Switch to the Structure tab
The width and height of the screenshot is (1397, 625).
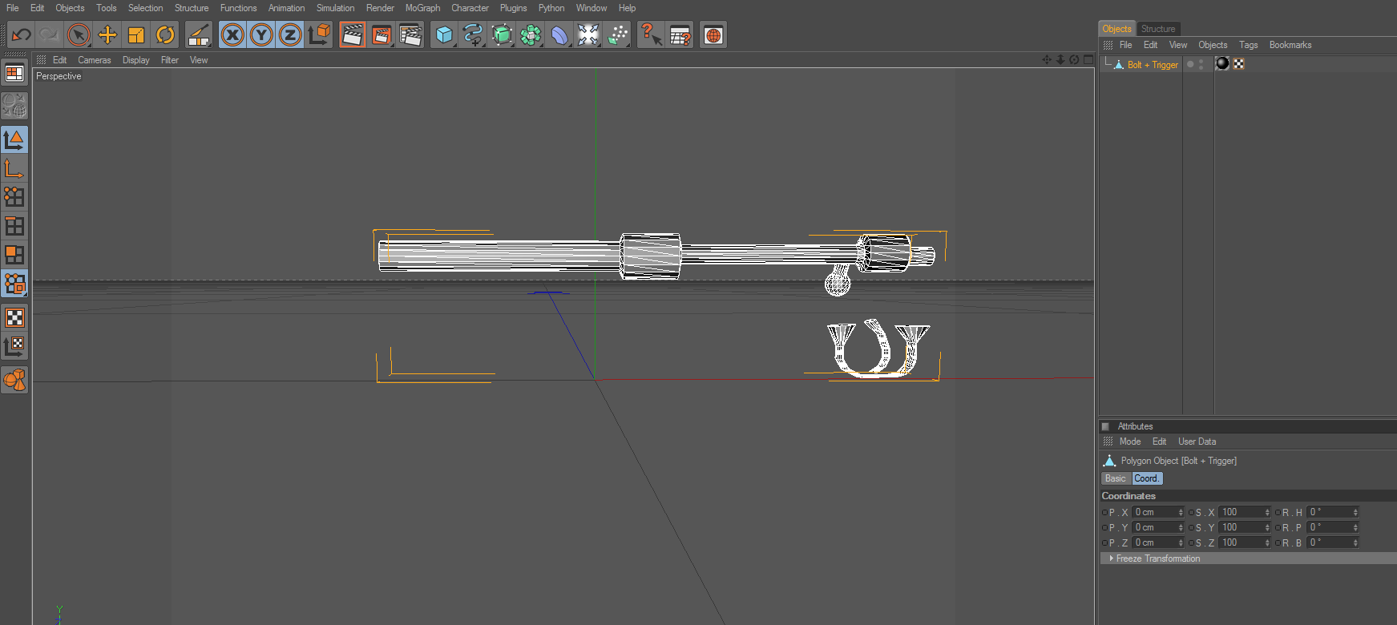click(1157, 29)
